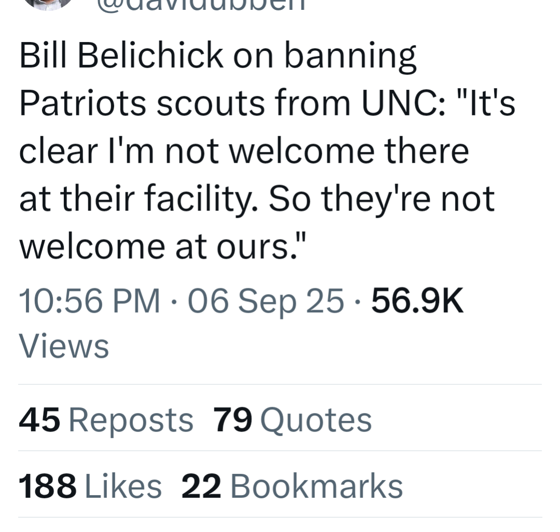
Task: Click the number 45 beside Reposts
Action: coord(38,420)
